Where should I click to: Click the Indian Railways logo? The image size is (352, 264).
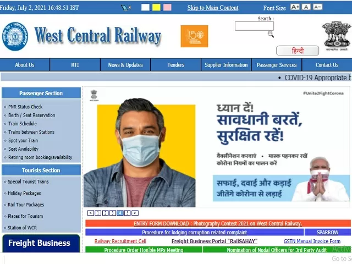pos(15,36)
